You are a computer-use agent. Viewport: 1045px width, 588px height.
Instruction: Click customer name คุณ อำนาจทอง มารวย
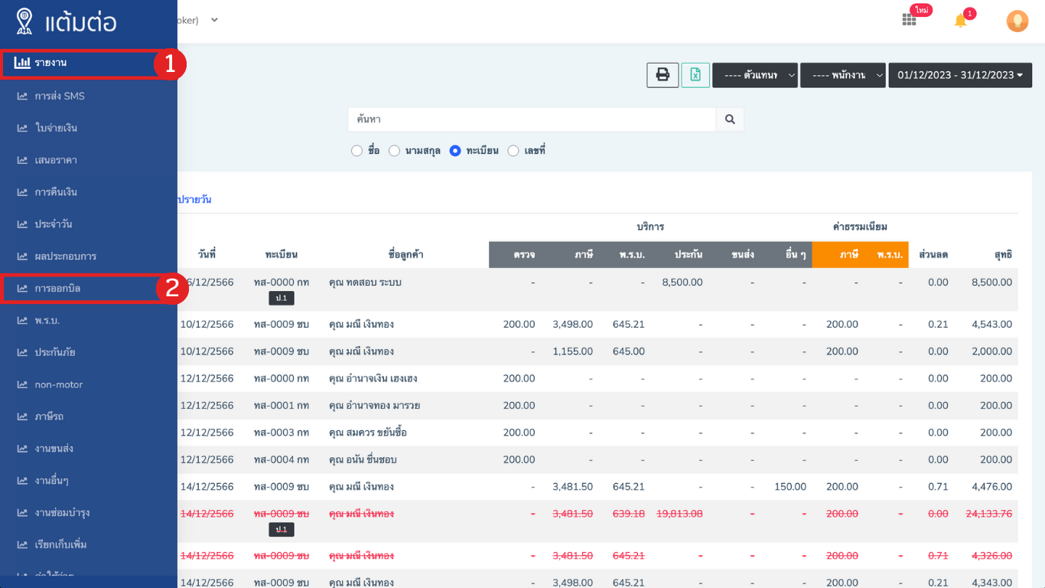tap(374, 406)
